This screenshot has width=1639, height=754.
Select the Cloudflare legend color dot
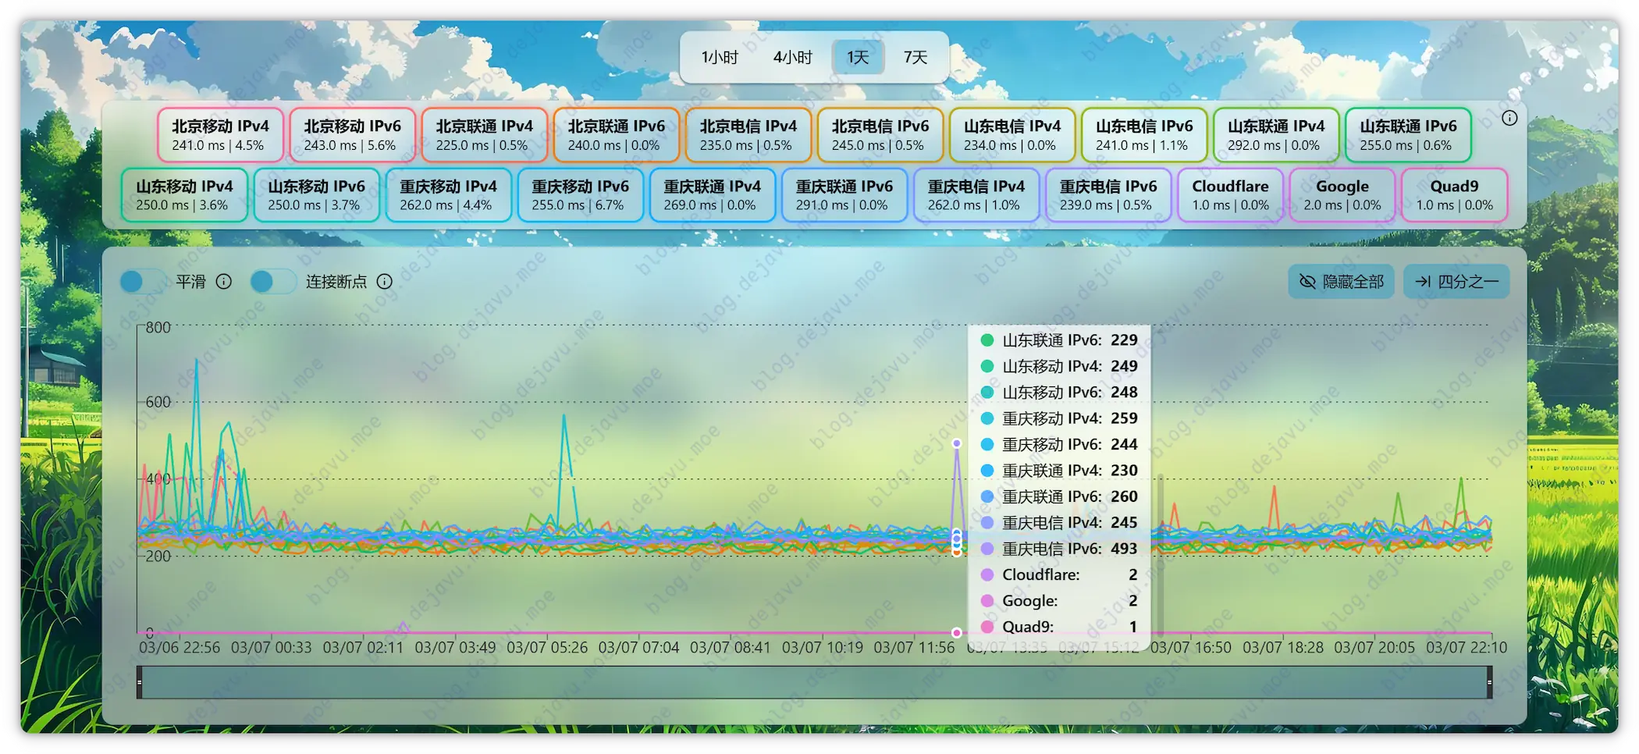(987, 574)
